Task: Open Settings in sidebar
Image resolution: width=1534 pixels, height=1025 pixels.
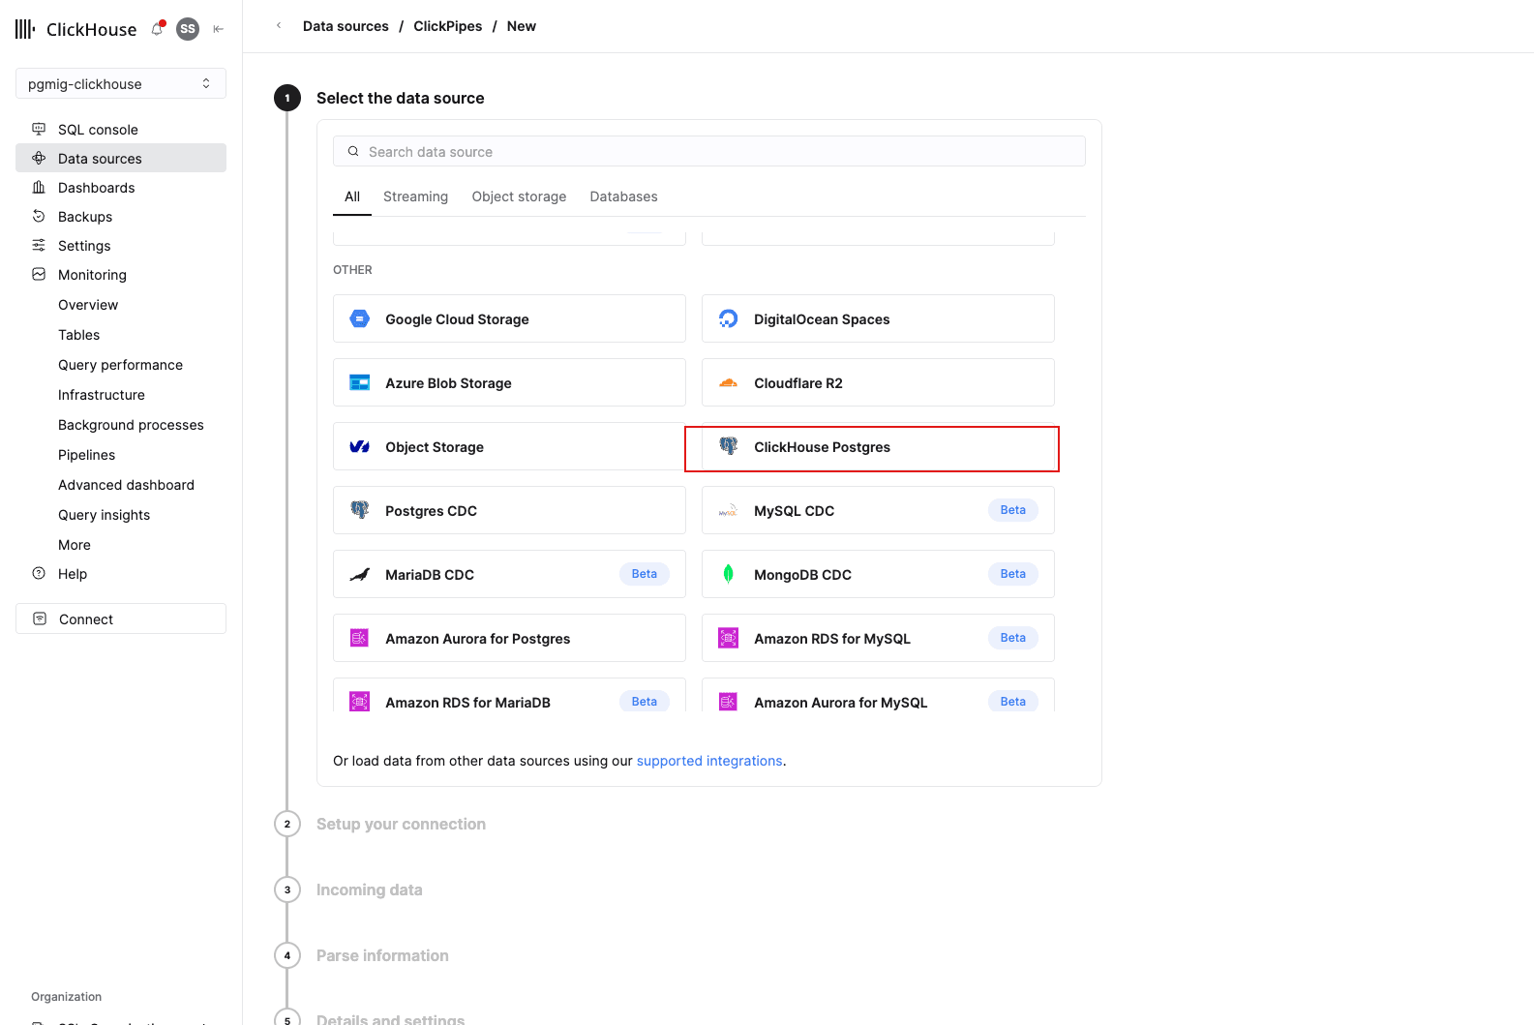Action: point(121,245)
